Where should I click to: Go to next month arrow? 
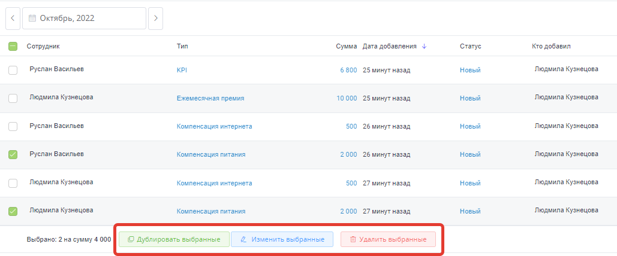pyautogui.click(x=155, y=18)
